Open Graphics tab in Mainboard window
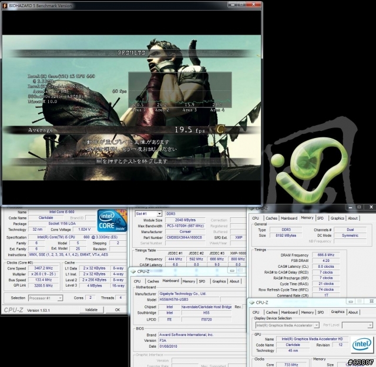Image resolution: width=376 pixels, height=367 pixels. pos(219,281)
